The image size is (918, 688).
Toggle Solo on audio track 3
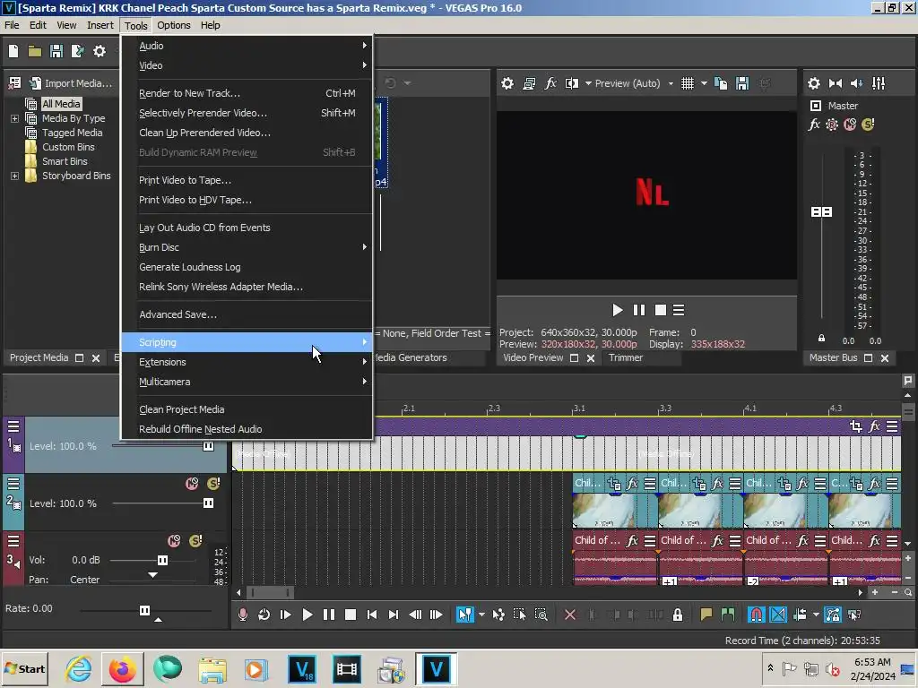pyautogui.click(x=195, y=541)
